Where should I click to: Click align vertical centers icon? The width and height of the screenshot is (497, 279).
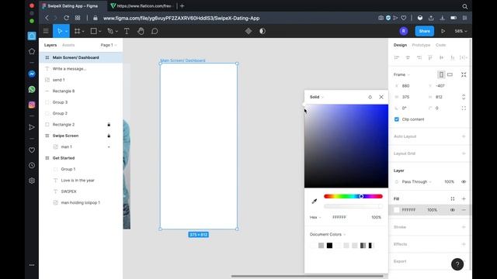tap(441, 57)
